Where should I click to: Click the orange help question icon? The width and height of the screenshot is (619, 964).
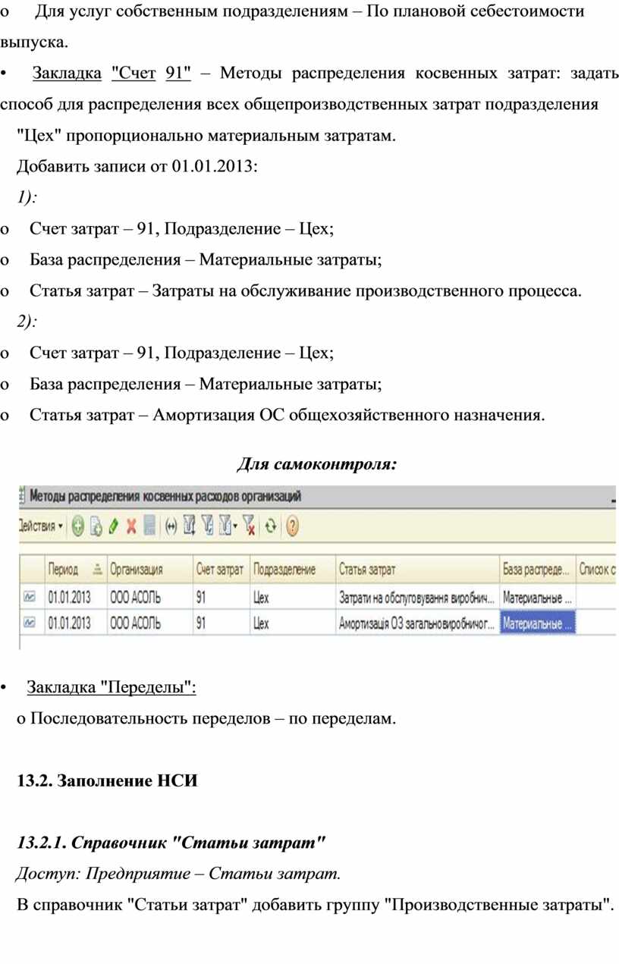click(292, 526)
